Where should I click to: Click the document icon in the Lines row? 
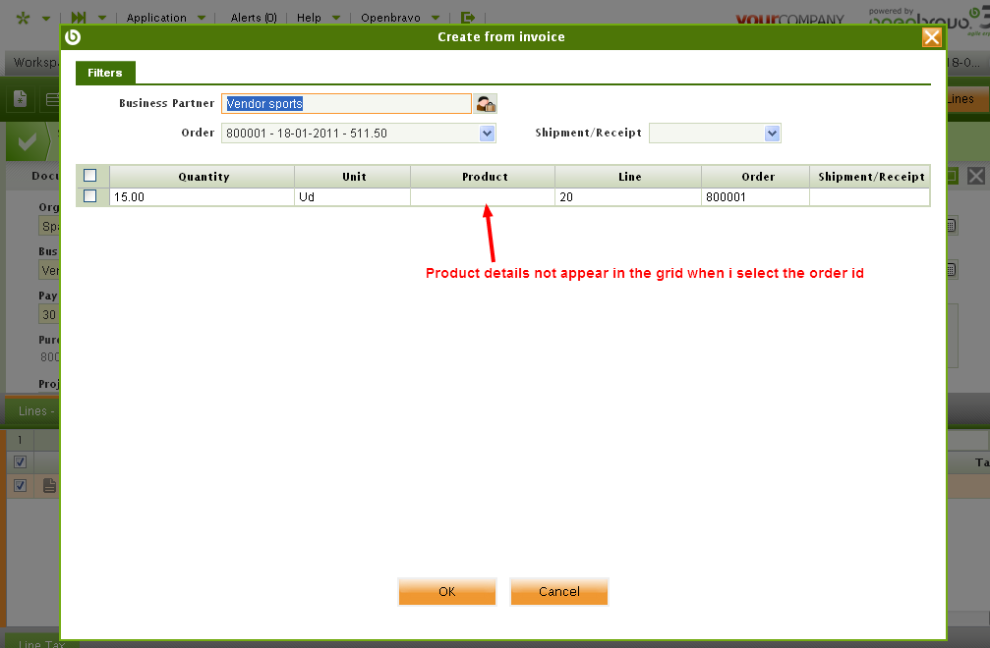point(48,485)
